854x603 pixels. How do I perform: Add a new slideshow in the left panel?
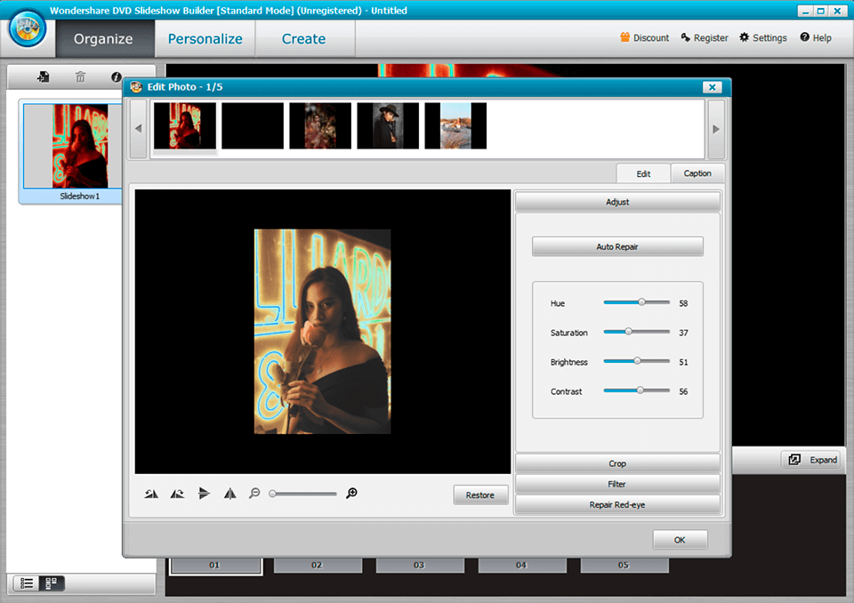pyautogui.click(x=43, y=76)
